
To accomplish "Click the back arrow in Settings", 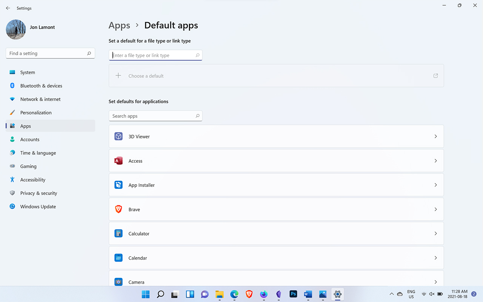I will [x=8, y=8].
